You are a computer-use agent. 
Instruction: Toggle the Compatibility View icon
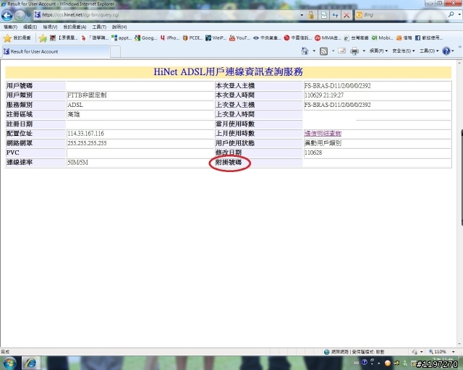point(324,15)
